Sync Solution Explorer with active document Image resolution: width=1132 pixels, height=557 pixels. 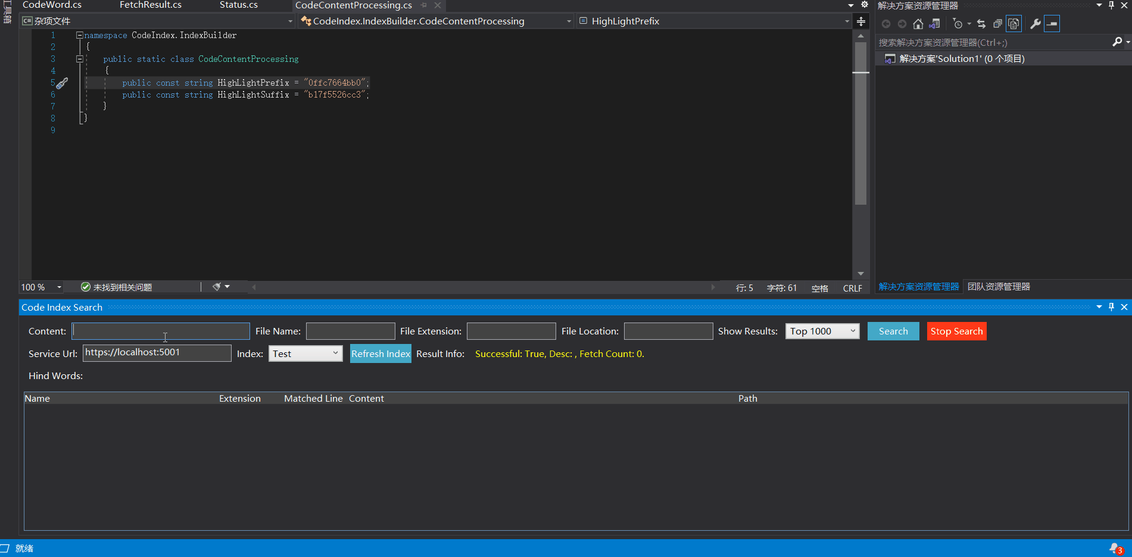tap(981, 24)
